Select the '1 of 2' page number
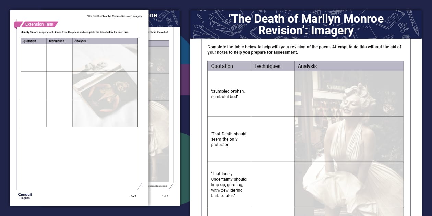 click(x=165, y=196)
